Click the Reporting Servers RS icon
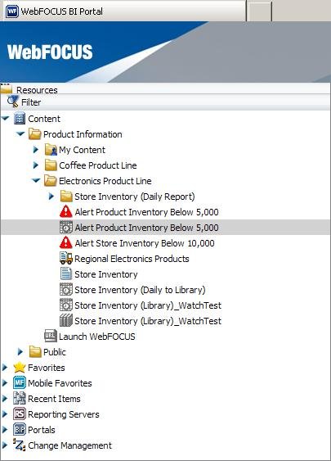 click(x=20, y=414)
